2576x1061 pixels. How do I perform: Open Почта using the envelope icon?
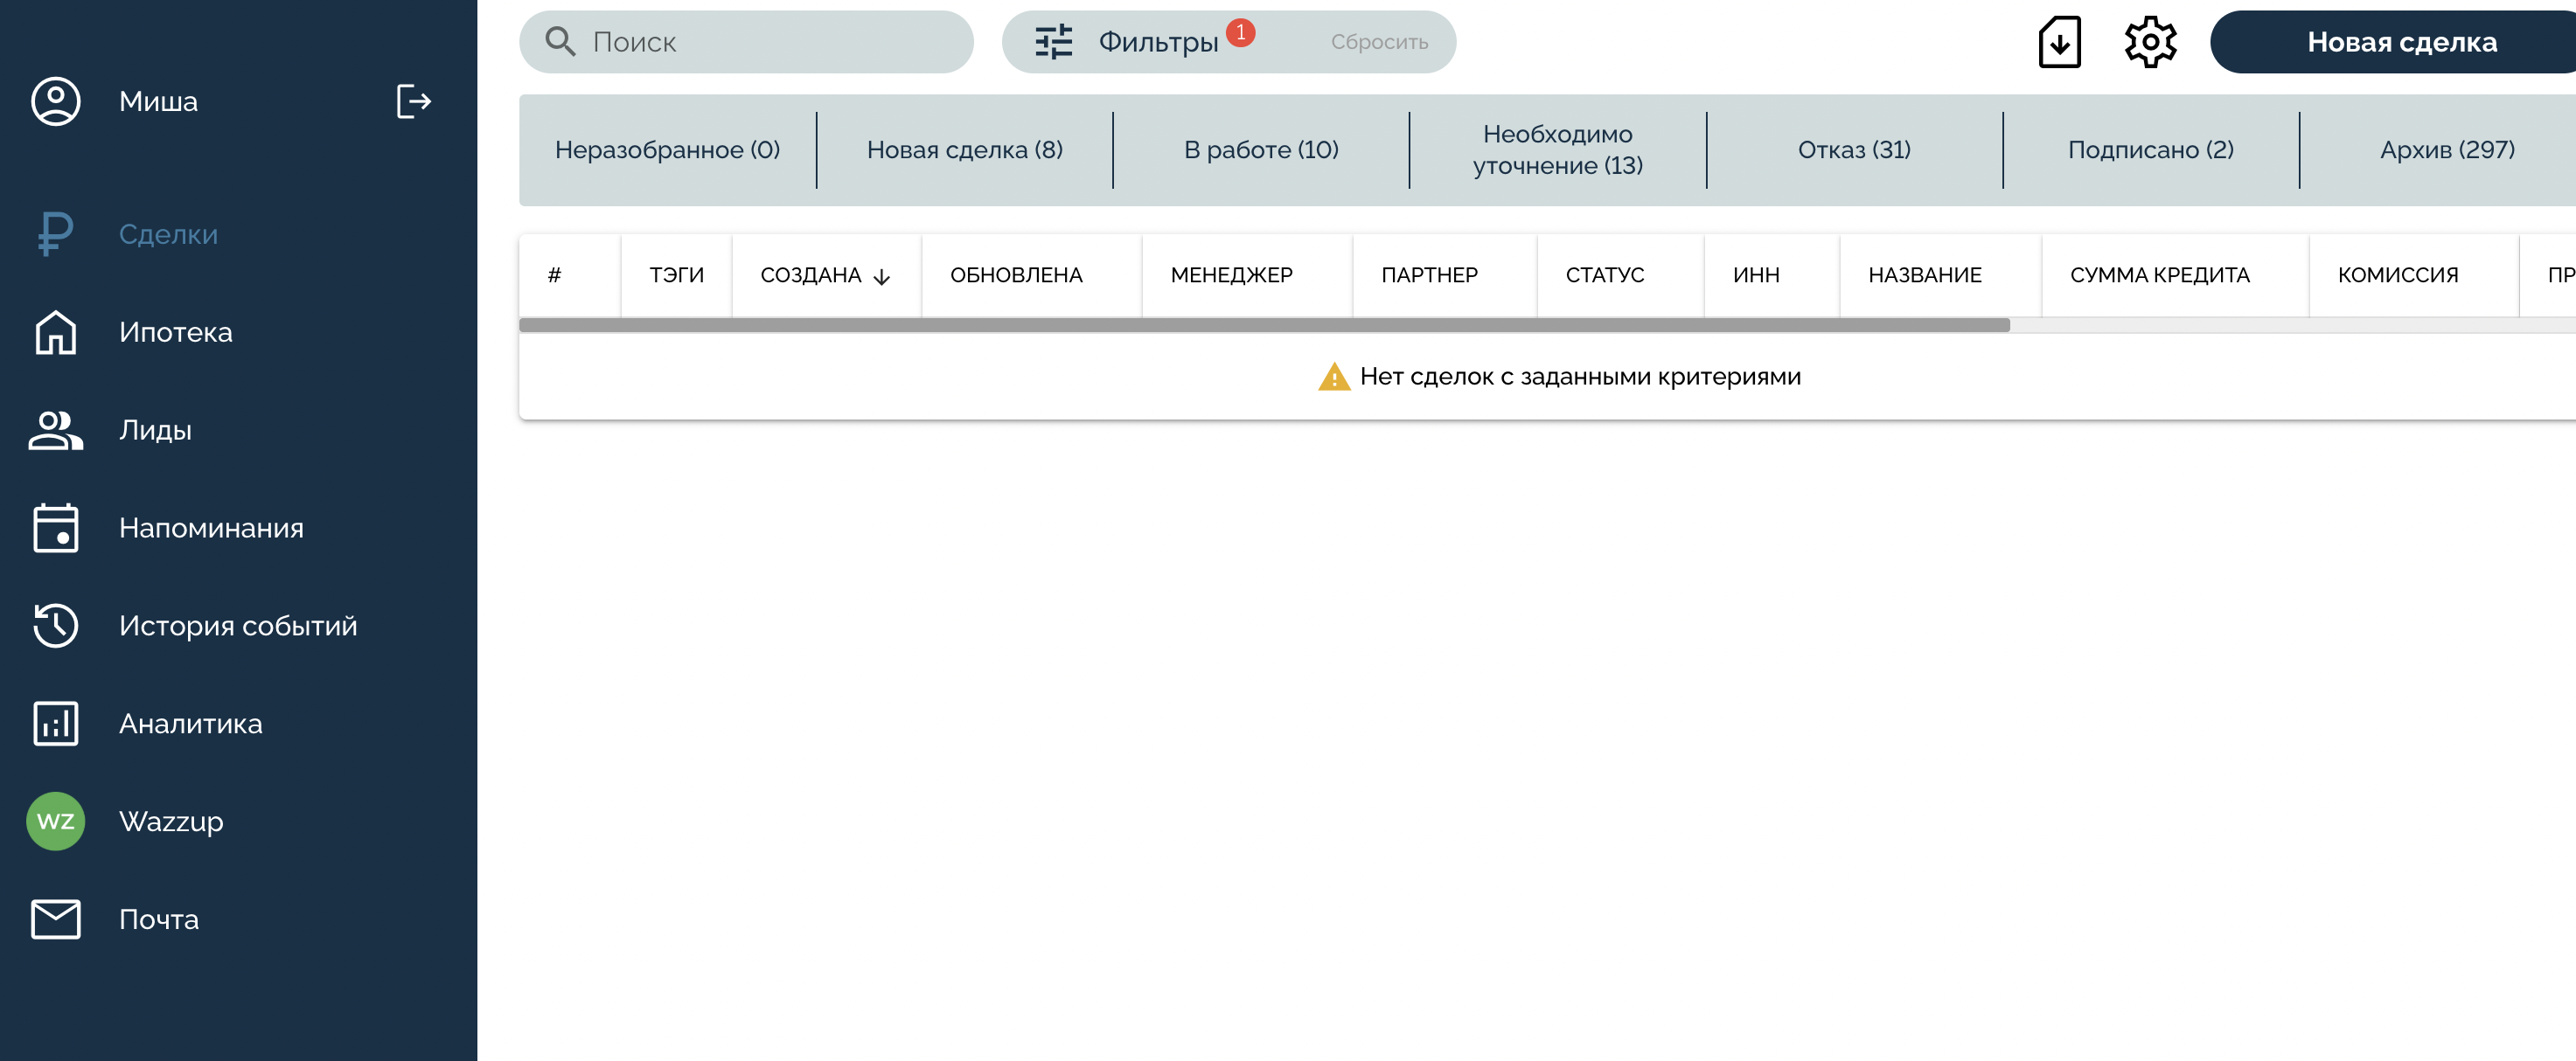[157, 919]
